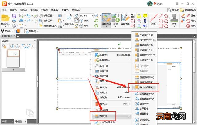Click the yellow comment note icon
Viewport: 197px width, 125px height.
145,16
